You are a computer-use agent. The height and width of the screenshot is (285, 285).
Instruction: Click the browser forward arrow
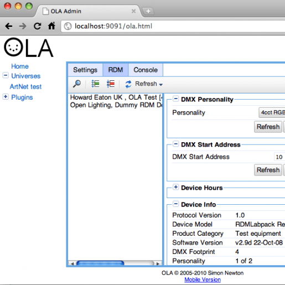coord(23,26)
